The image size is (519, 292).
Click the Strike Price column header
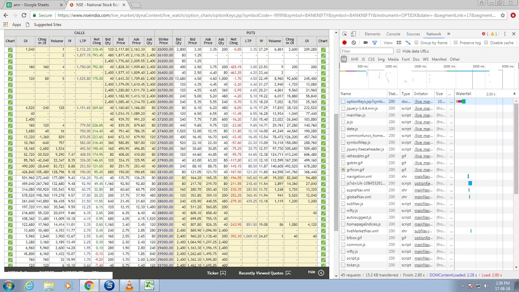163,41
